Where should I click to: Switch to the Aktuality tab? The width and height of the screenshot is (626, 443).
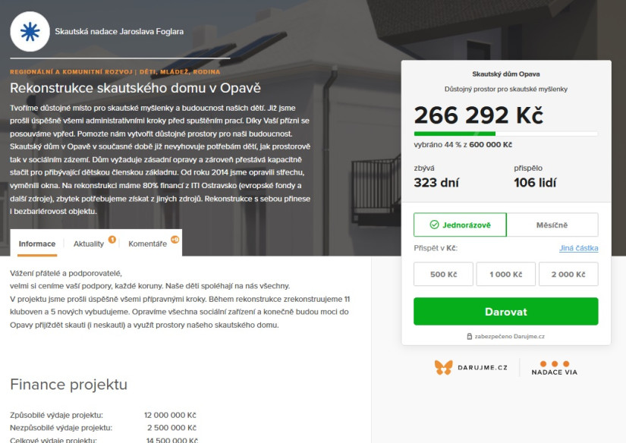pos(89,243)
